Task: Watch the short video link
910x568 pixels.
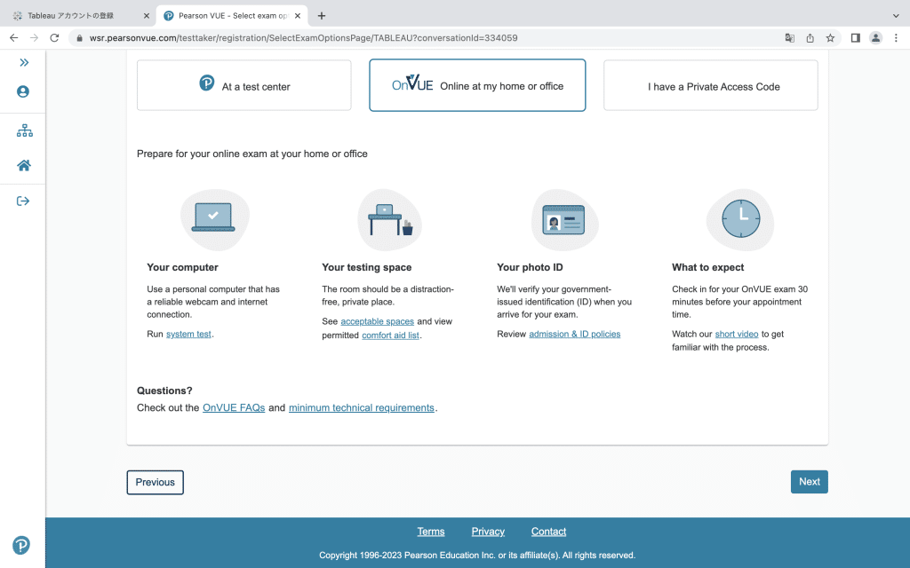Action: [737, 334]
